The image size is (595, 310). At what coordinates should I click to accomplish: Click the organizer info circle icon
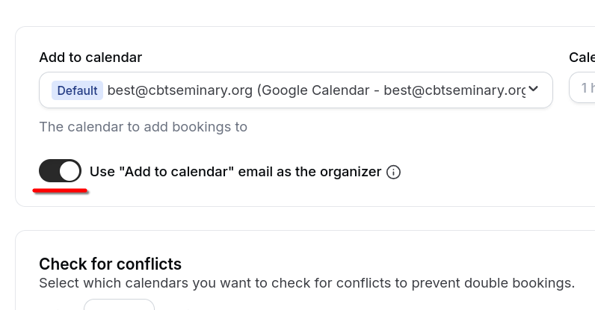pos(393,172)
